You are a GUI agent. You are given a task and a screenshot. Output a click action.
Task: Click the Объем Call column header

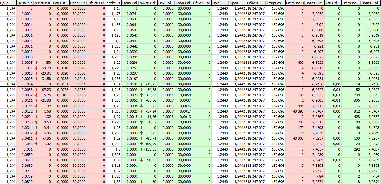click(202, 3)
